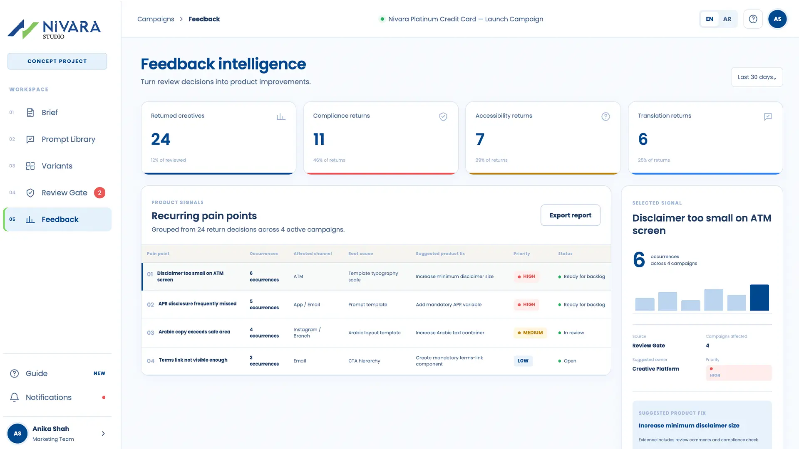The image size is (799, 449).
Task: Click the red notification dot
Action: (104, 397)
